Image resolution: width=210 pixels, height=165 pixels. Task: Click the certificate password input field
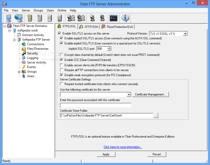tap(96, 105)
